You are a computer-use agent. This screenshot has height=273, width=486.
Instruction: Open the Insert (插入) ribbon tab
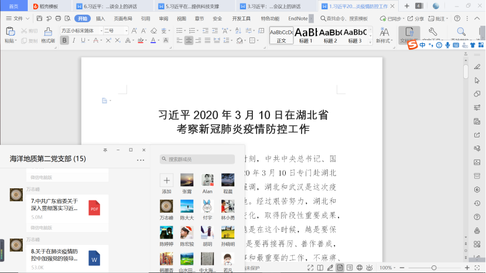coord(101,18)
